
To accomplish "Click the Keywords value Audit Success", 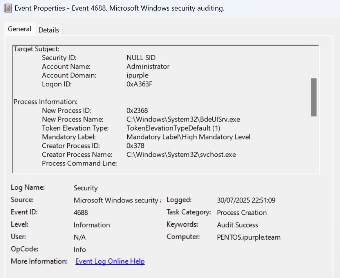I will tap(237, 225).
